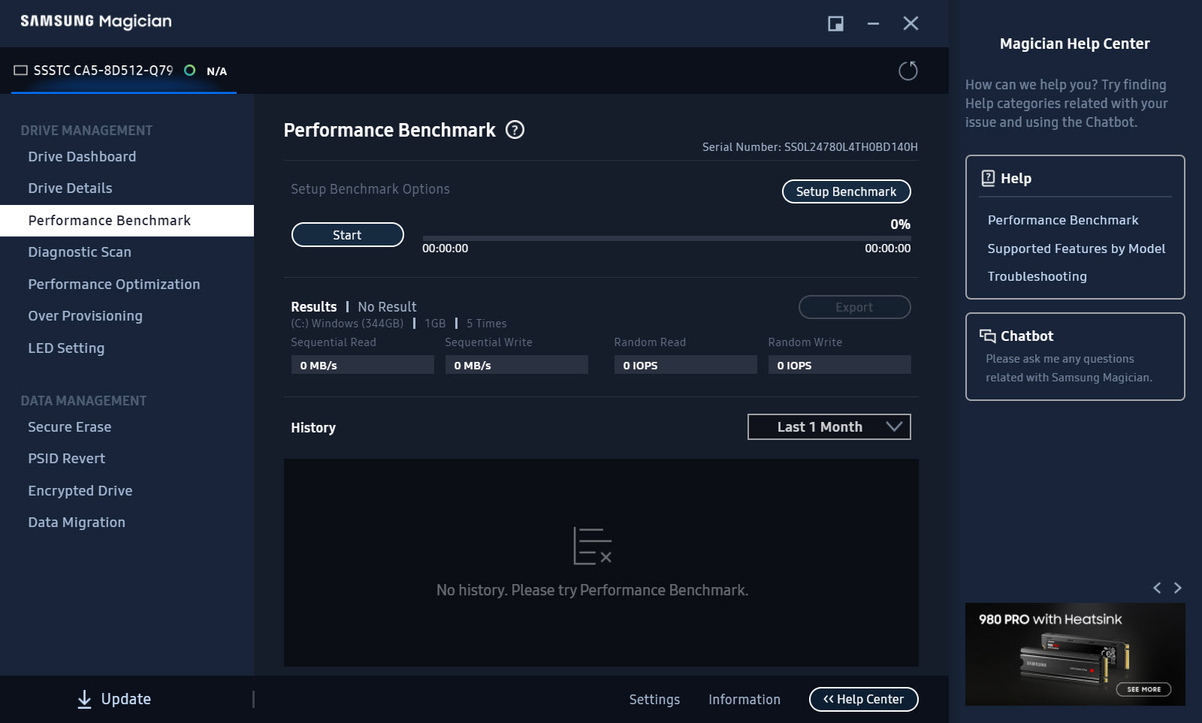Show the previous advertisement banner arrow

tap(1157, 588)
